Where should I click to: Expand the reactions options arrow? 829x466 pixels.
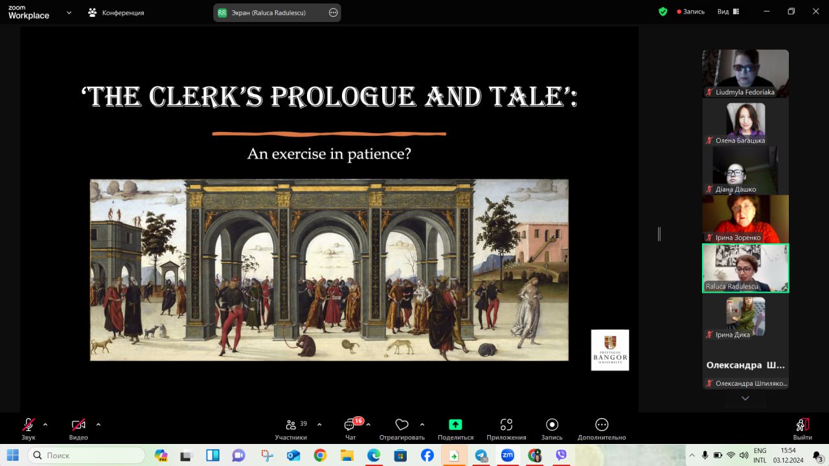(x=422, y=425)
